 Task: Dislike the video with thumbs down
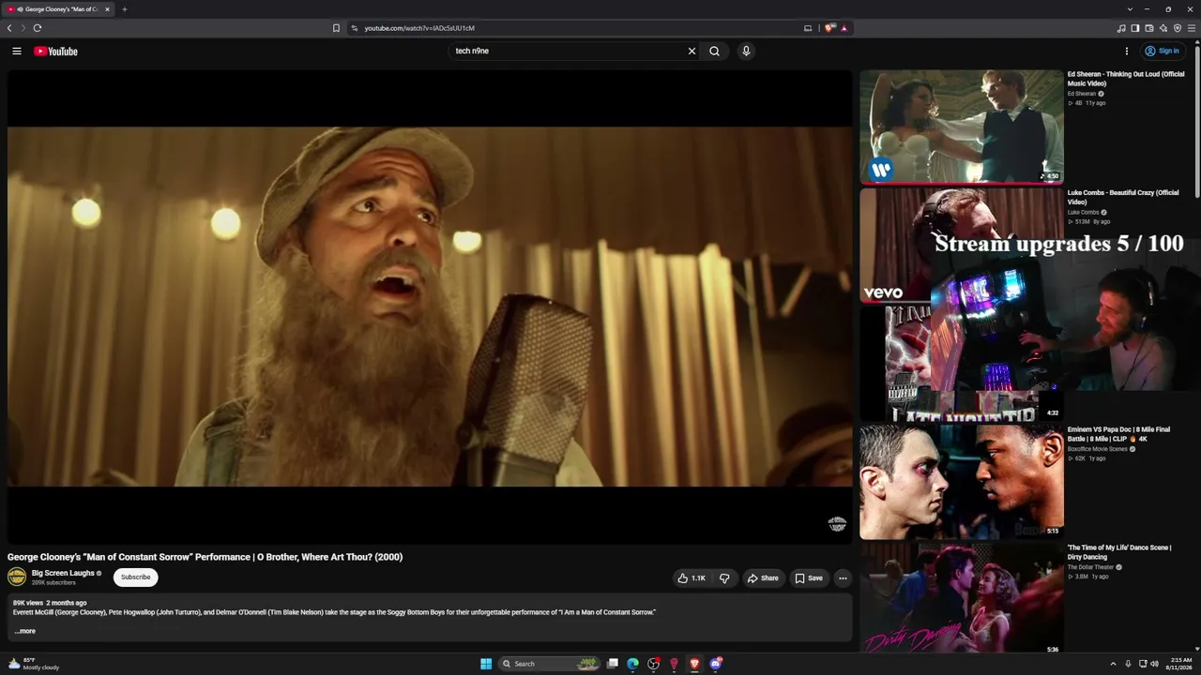point(724,578)
